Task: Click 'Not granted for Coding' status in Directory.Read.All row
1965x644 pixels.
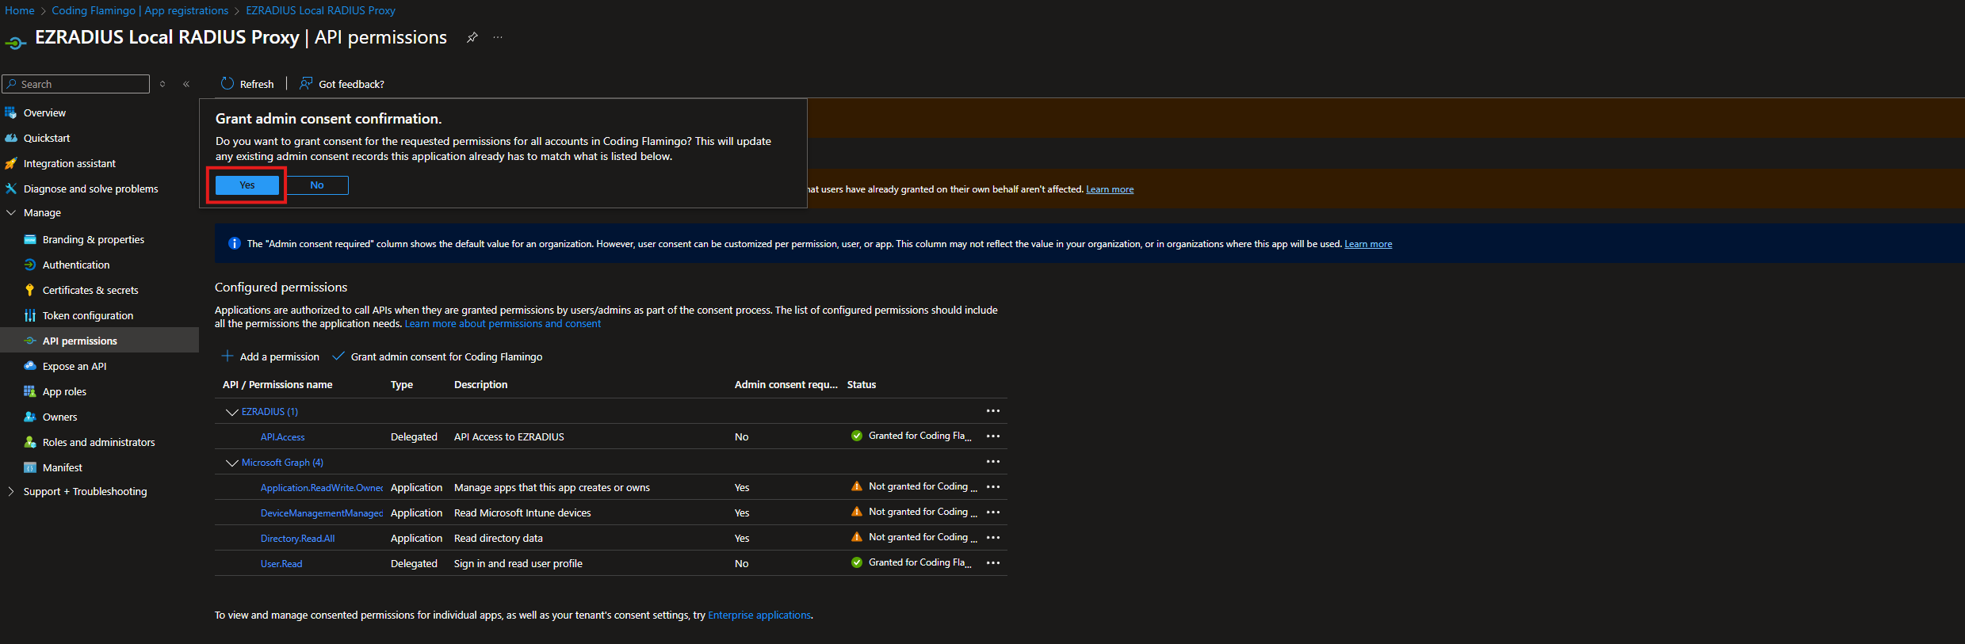Action: (923, 537)
